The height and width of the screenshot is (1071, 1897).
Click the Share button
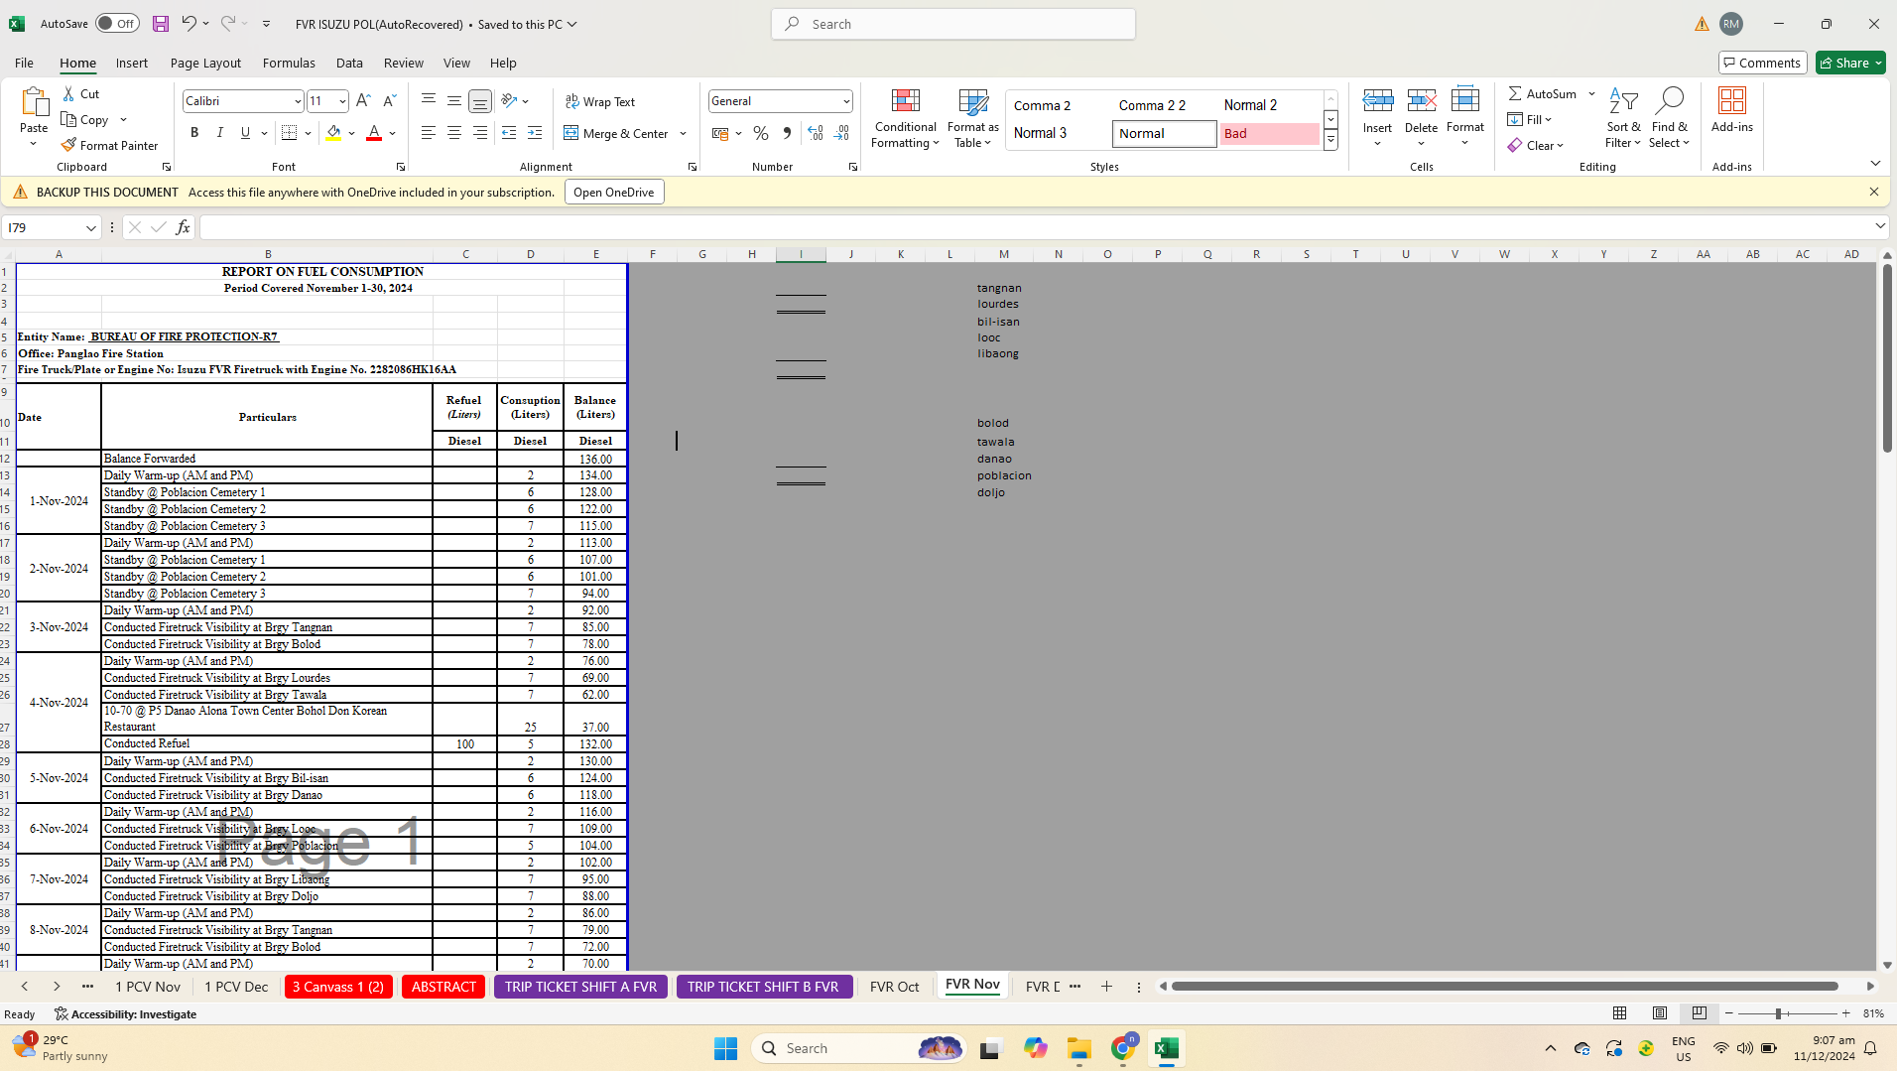(1850, 63)
